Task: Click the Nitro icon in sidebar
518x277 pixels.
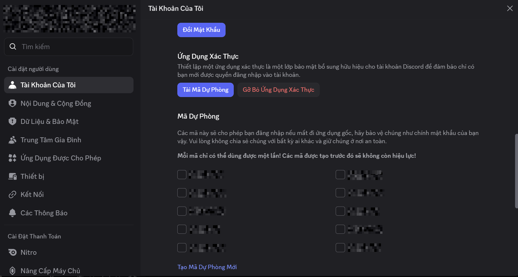Action: [12, 252]
